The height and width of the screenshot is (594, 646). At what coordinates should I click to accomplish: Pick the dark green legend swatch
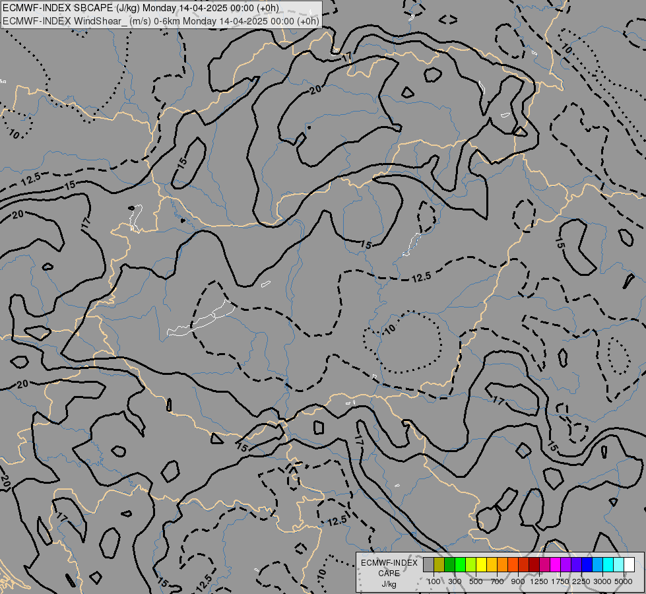pyautogui.click(x=449, y=564)
